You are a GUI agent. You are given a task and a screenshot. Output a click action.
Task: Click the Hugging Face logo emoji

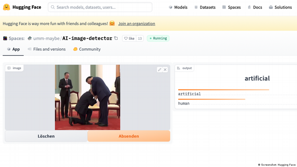[x=7, y=7]
